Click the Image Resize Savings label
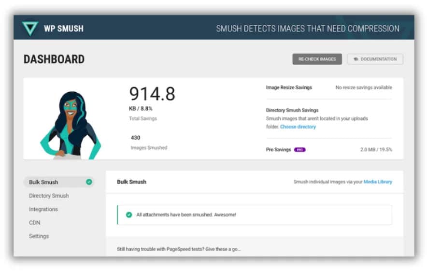Screen dimensions: 427x271 (289, 87)
